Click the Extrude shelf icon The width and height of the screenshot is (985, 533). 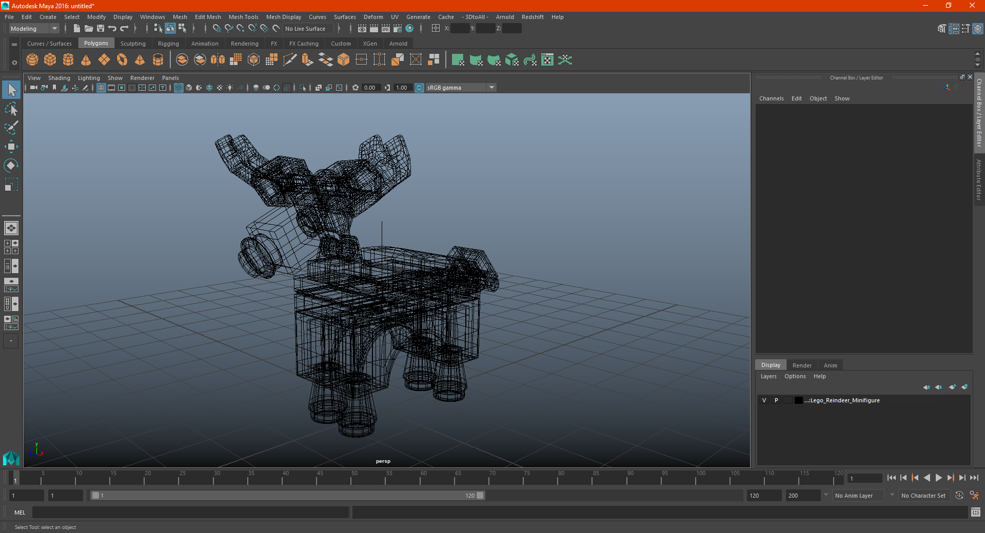[307, 60]
